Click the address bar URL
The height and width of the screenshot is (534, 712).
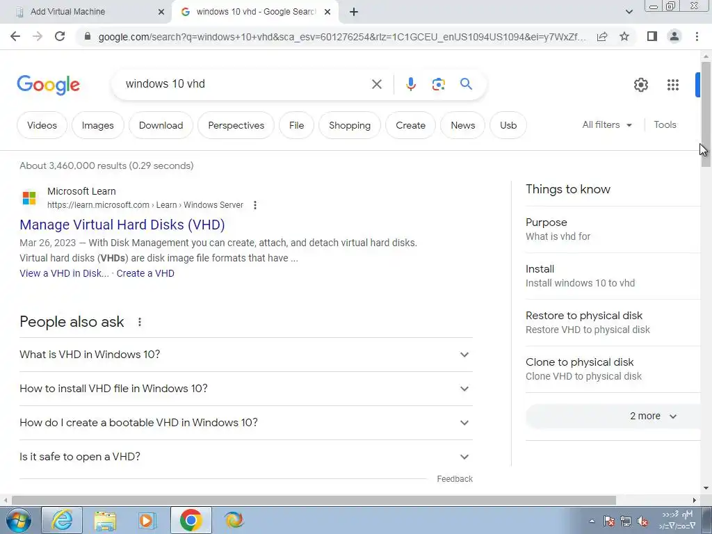click(x=342, y=37)
